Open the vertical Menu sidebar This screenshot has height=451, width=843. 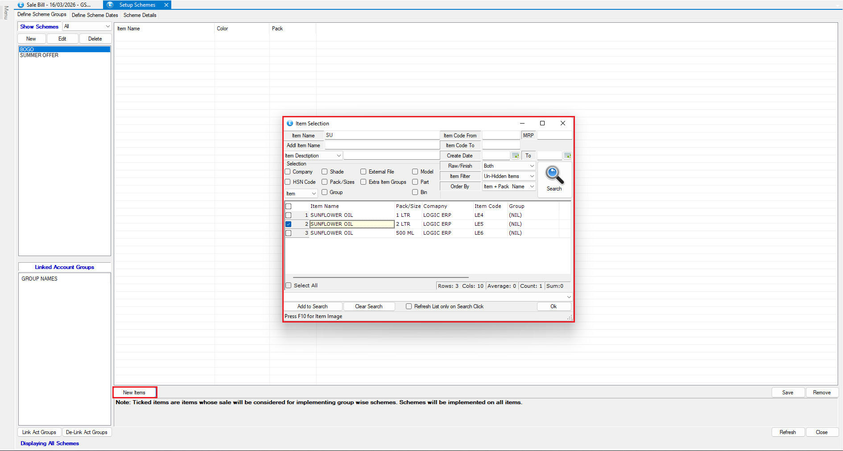(x=6, y=12)
